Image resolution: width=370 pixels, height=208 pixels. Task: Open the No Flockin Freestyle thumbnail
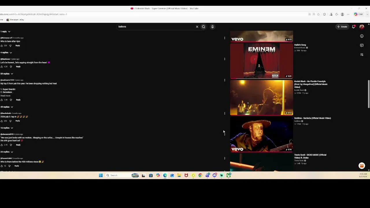point(262,98)
